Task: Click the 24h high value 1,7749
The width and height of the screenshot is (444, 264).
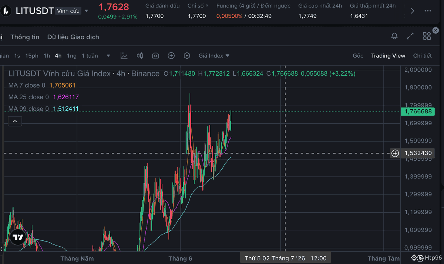Action: [x=307, y=16]
